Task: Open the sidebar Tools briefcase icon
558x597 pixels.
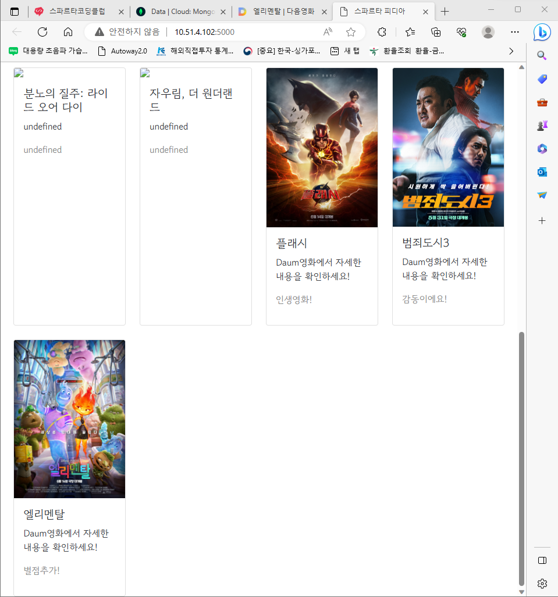Action: [x=542, y=102]
